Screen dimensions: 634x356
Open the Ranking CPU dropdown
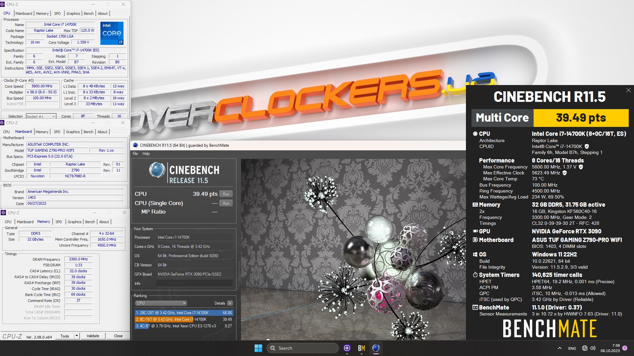click(x=161, y=303)
